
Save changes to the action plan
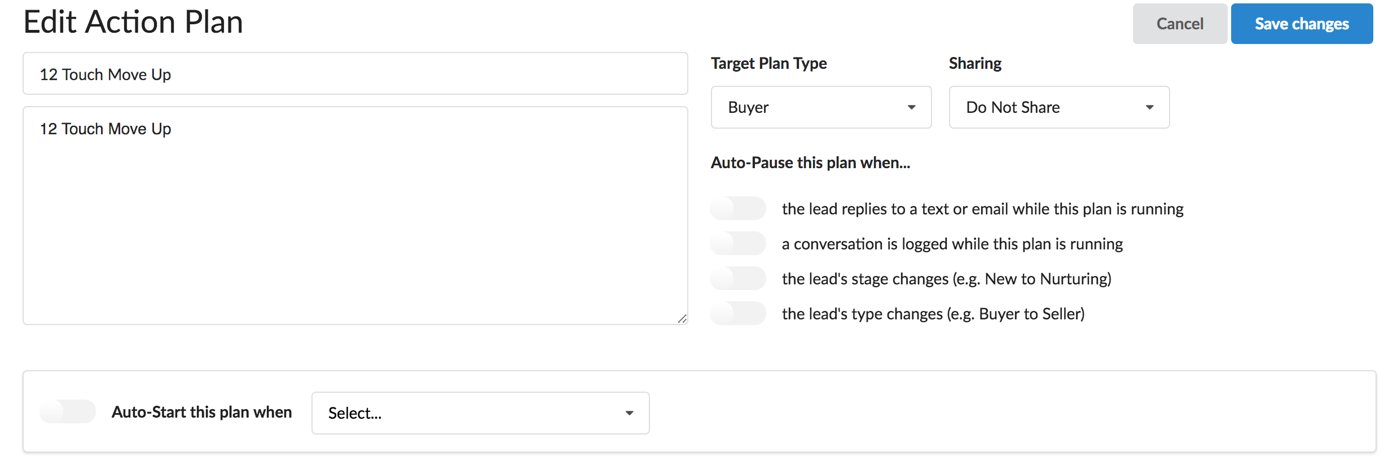(1301, 24)
